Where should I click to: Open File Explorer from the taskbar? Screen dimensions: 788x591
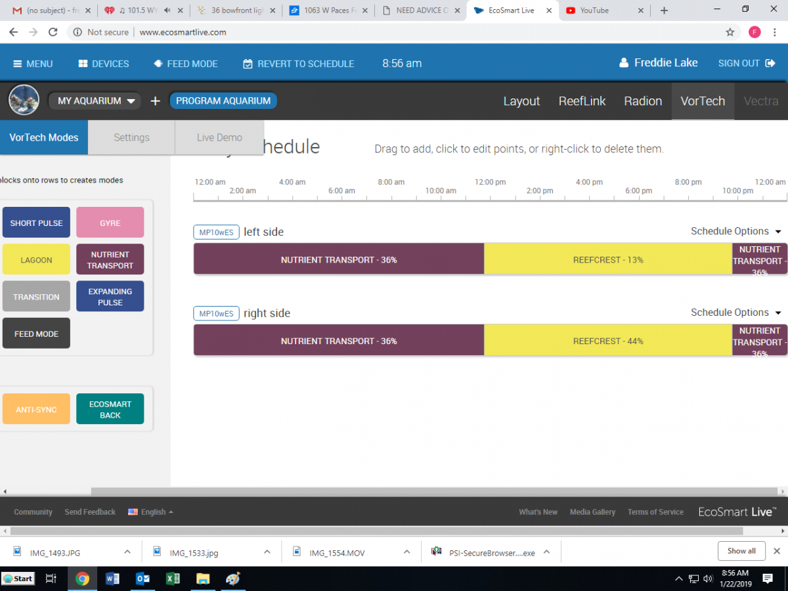point(203,579)
